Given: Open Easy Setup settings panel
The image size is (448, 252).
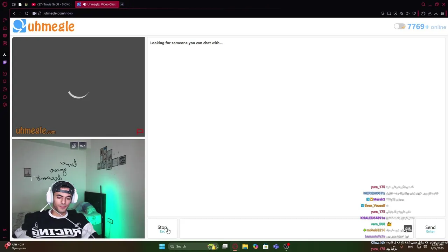Looking at the screenshot, I should [442, 13].
